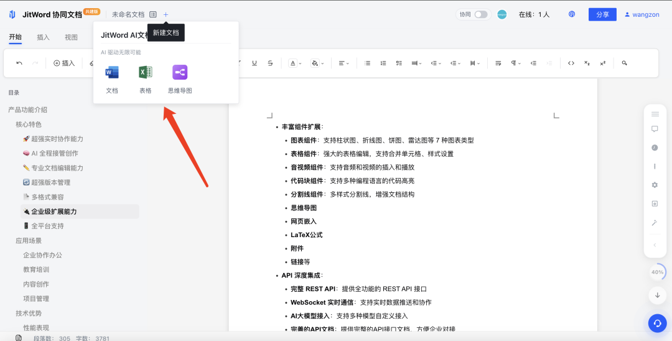This screenshot has width=672, height=341.
Task: Apply underline formatting
Action: click(x=254, y=63)
